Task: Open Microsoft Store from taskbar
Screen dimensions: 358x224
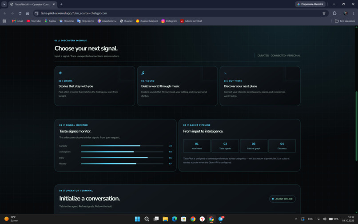Action: [x=183, y=219]
